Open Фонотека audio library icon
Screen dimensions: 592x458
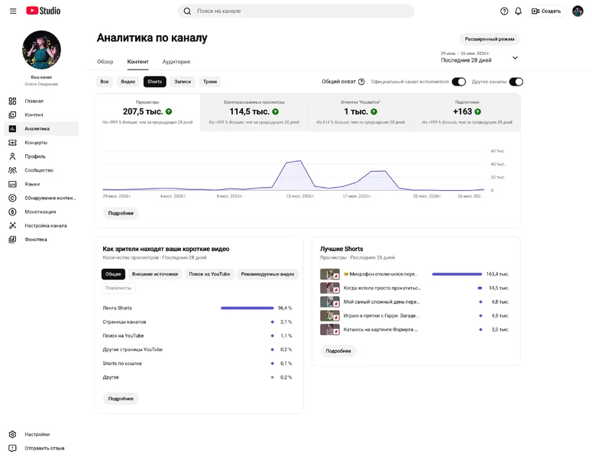12,239
